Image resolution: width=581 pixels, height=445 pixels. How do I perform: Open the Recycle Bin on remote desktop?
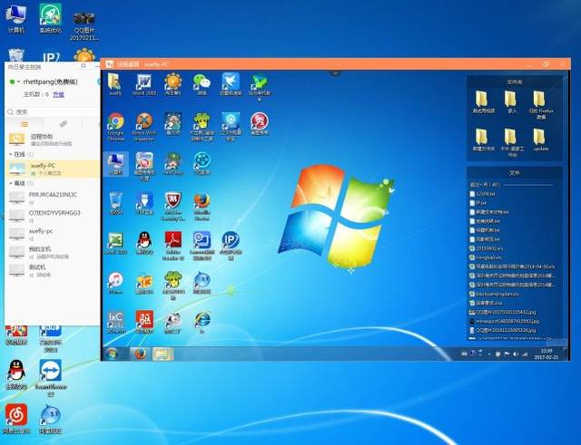coord(115,203)
